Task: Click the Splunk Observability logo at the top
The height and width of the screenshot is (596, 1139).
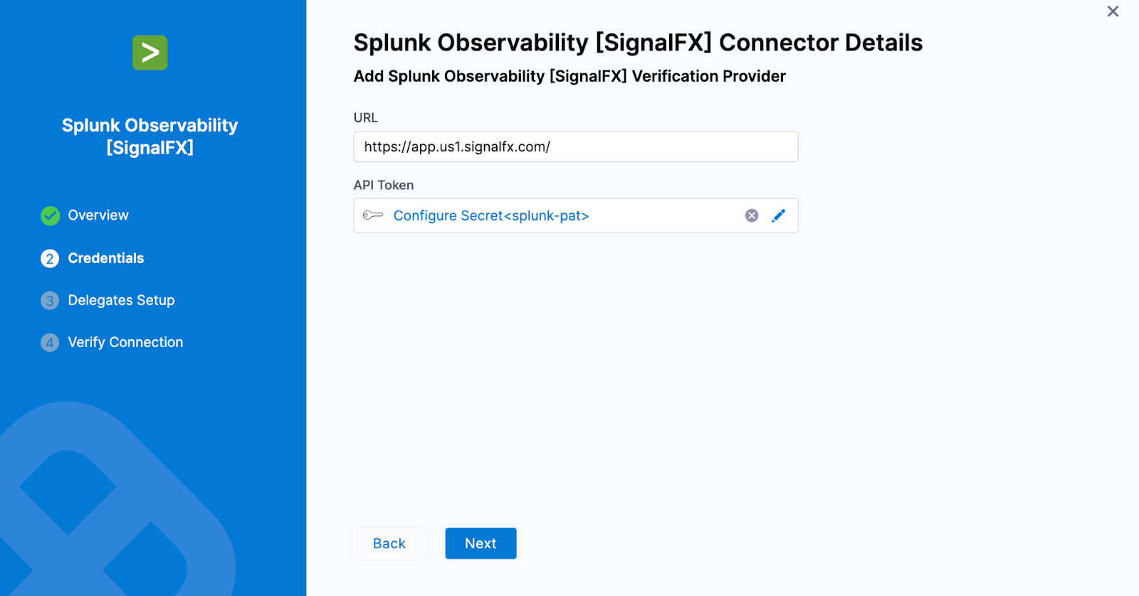Action: click(149, 53)
